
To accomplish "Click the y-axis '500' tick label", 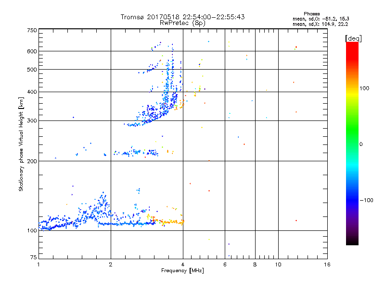I will (32, 70).
